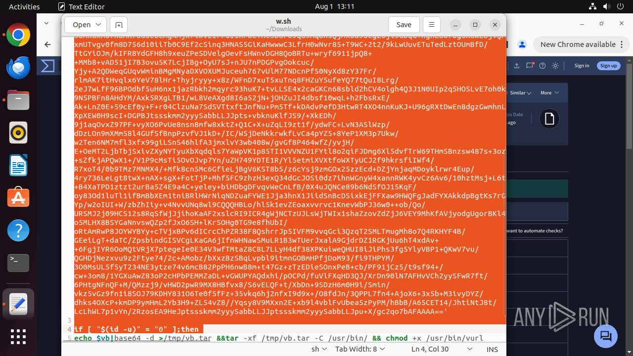Expand the Open dropdown in Text Editor
633x356 pixels.
pos(86,25)
